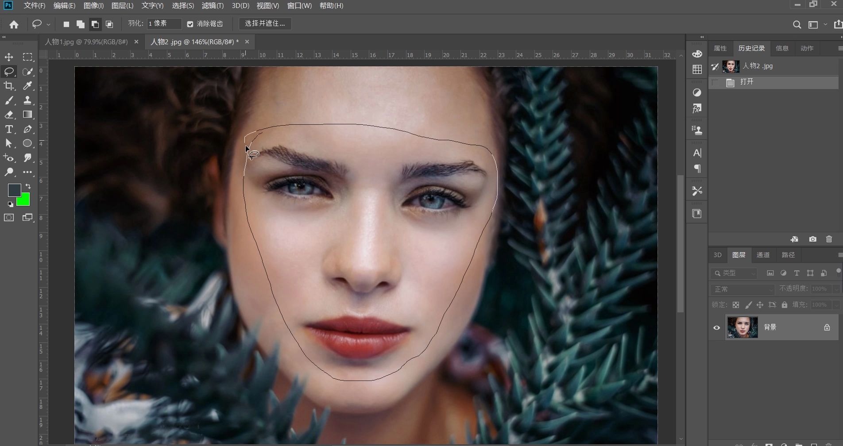Click the green background color swatch
Viewport: 843px width, 446px height.
(x=24, y=201)
